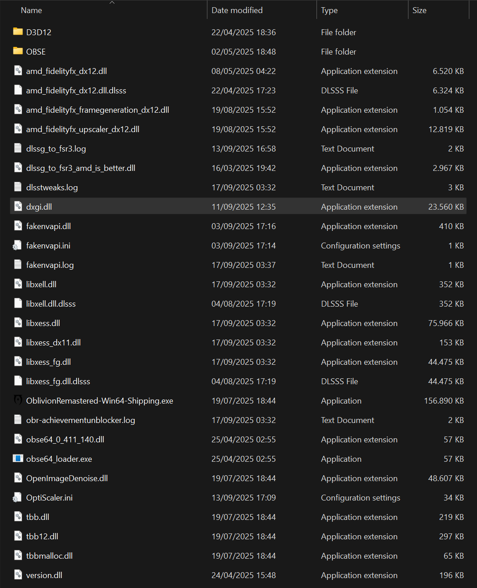Sort files by the Size column
The image size is (477, 588).
[x=419, y=10]
